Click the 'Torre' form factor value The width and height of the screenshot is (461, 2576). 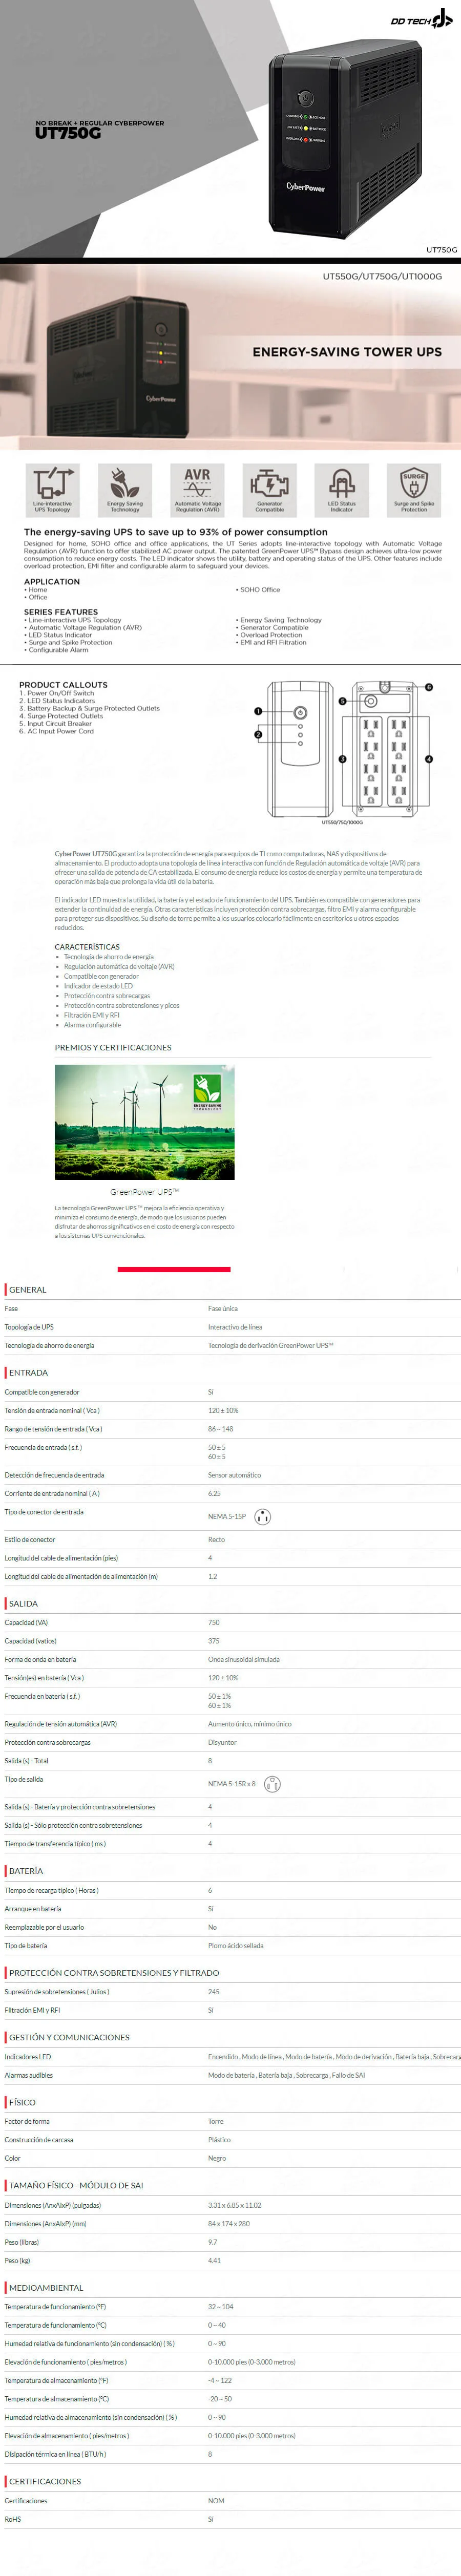216,2121
